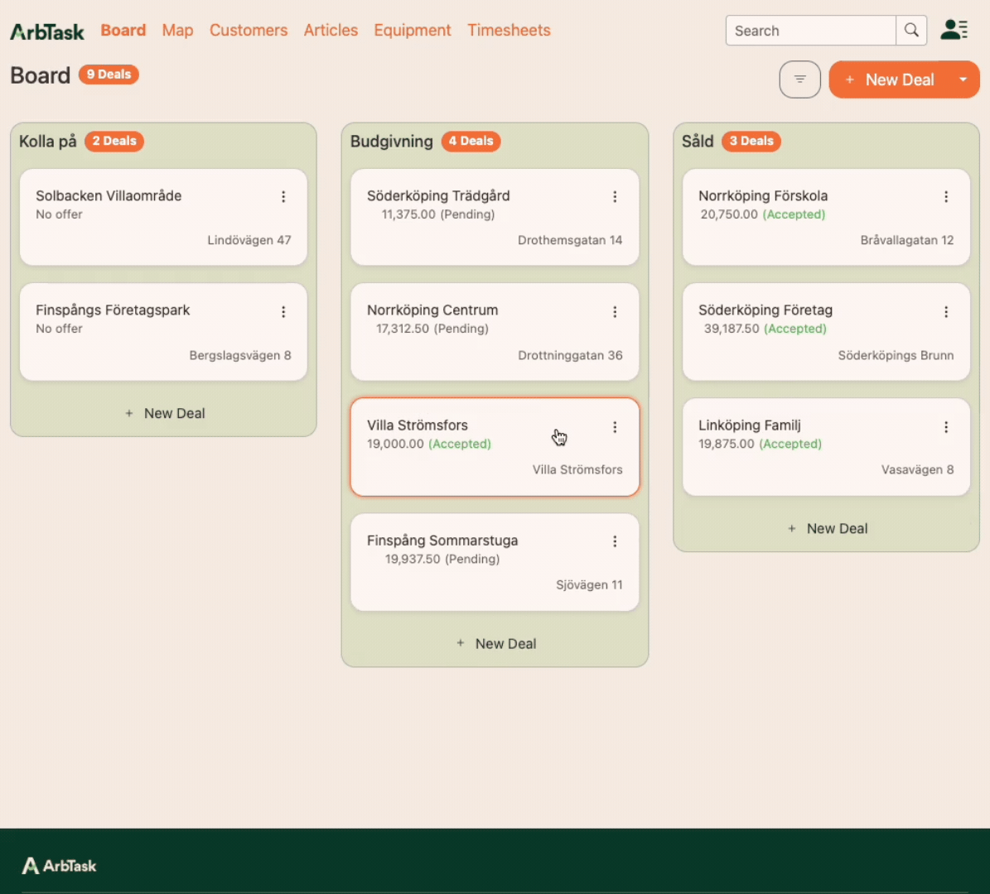Open options menu for Solbacken Villaområde card

[x=283, y=197]
